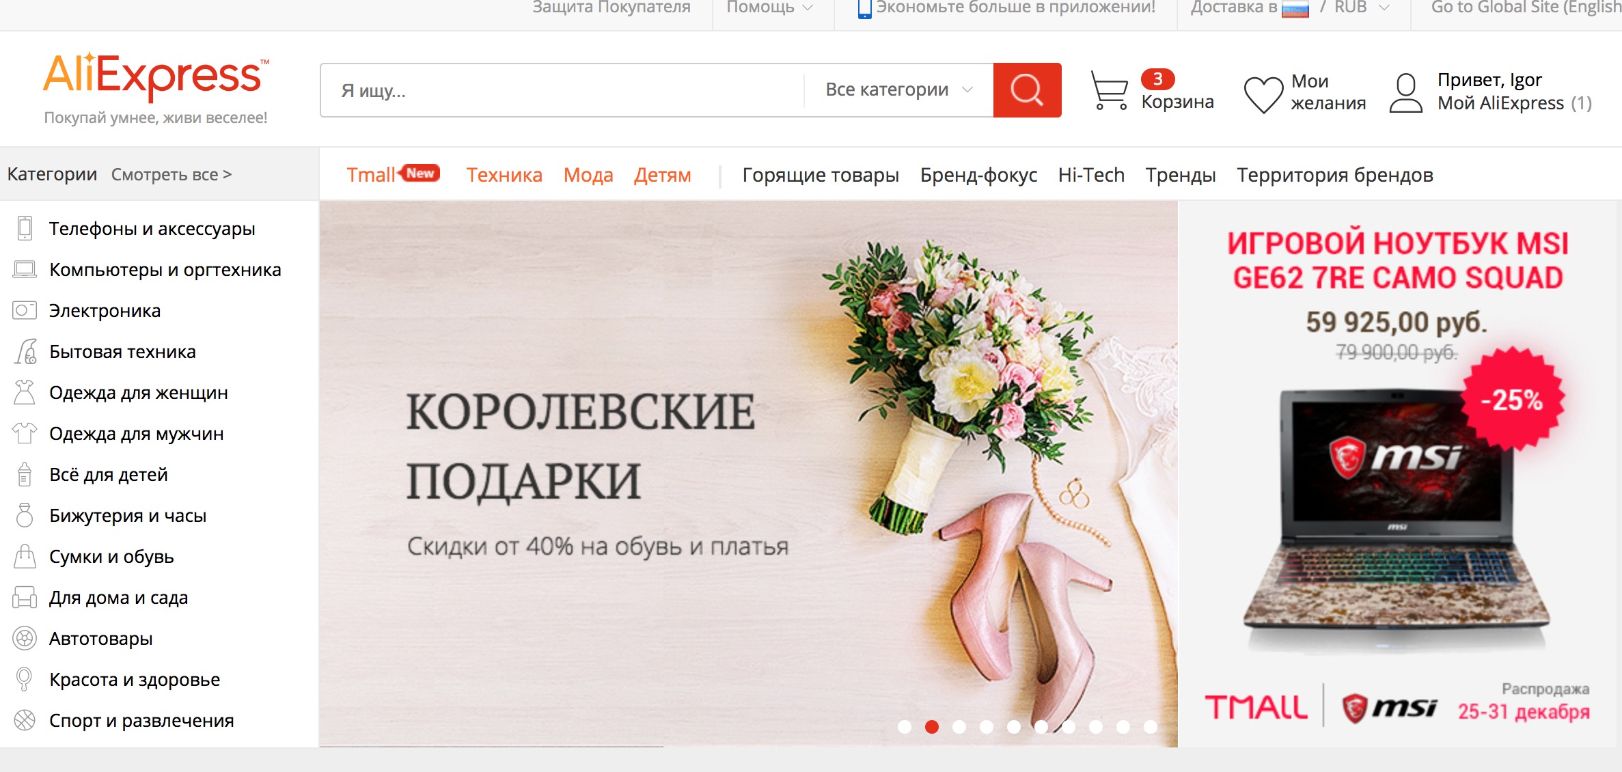
Task: Click the handbag icon beside Сумки и обувь
Action: point(25,556)
